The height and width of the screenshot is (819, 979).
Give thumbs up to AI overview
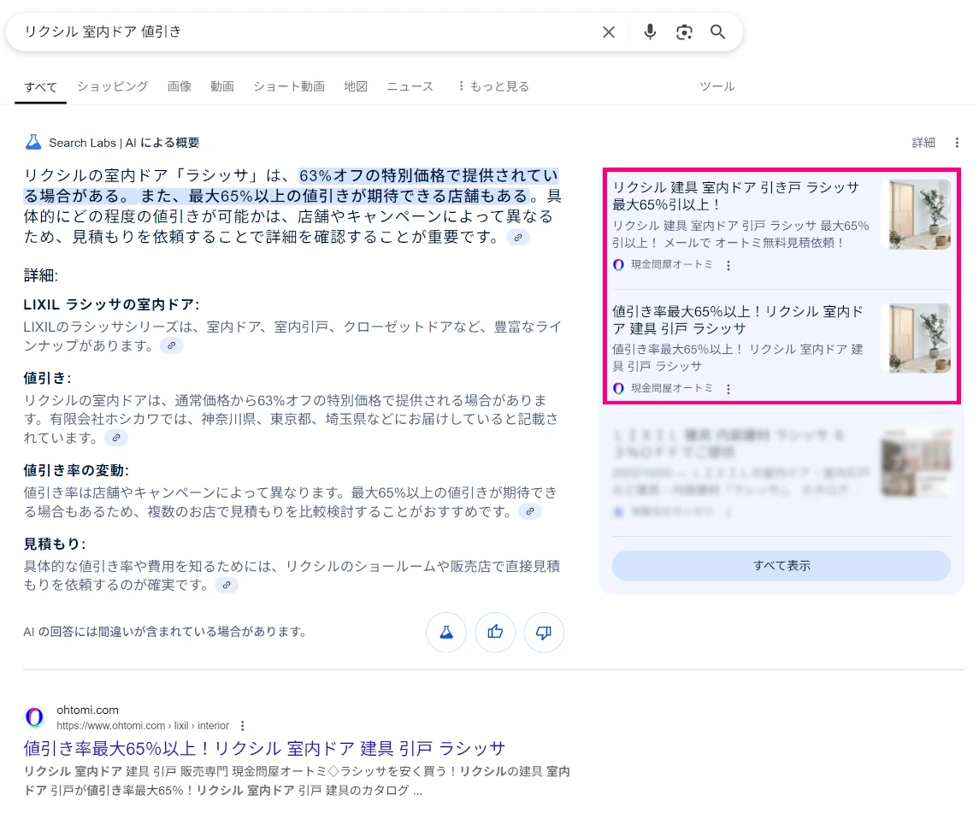coord(495,633)
